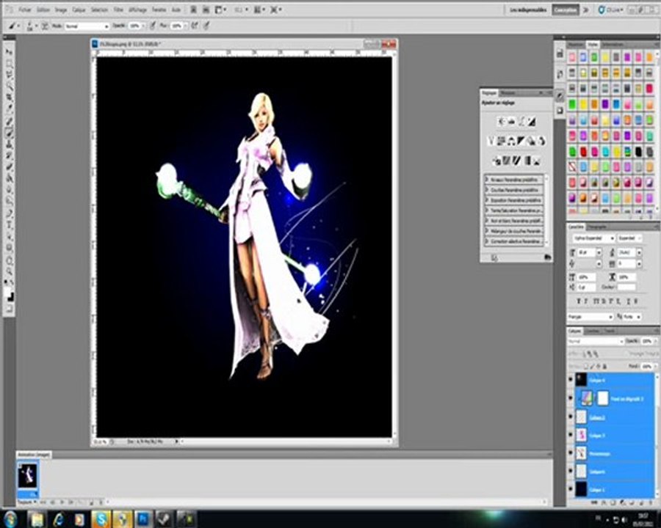
Task: Open the Calque menu
Action: [x=79, y=10]
